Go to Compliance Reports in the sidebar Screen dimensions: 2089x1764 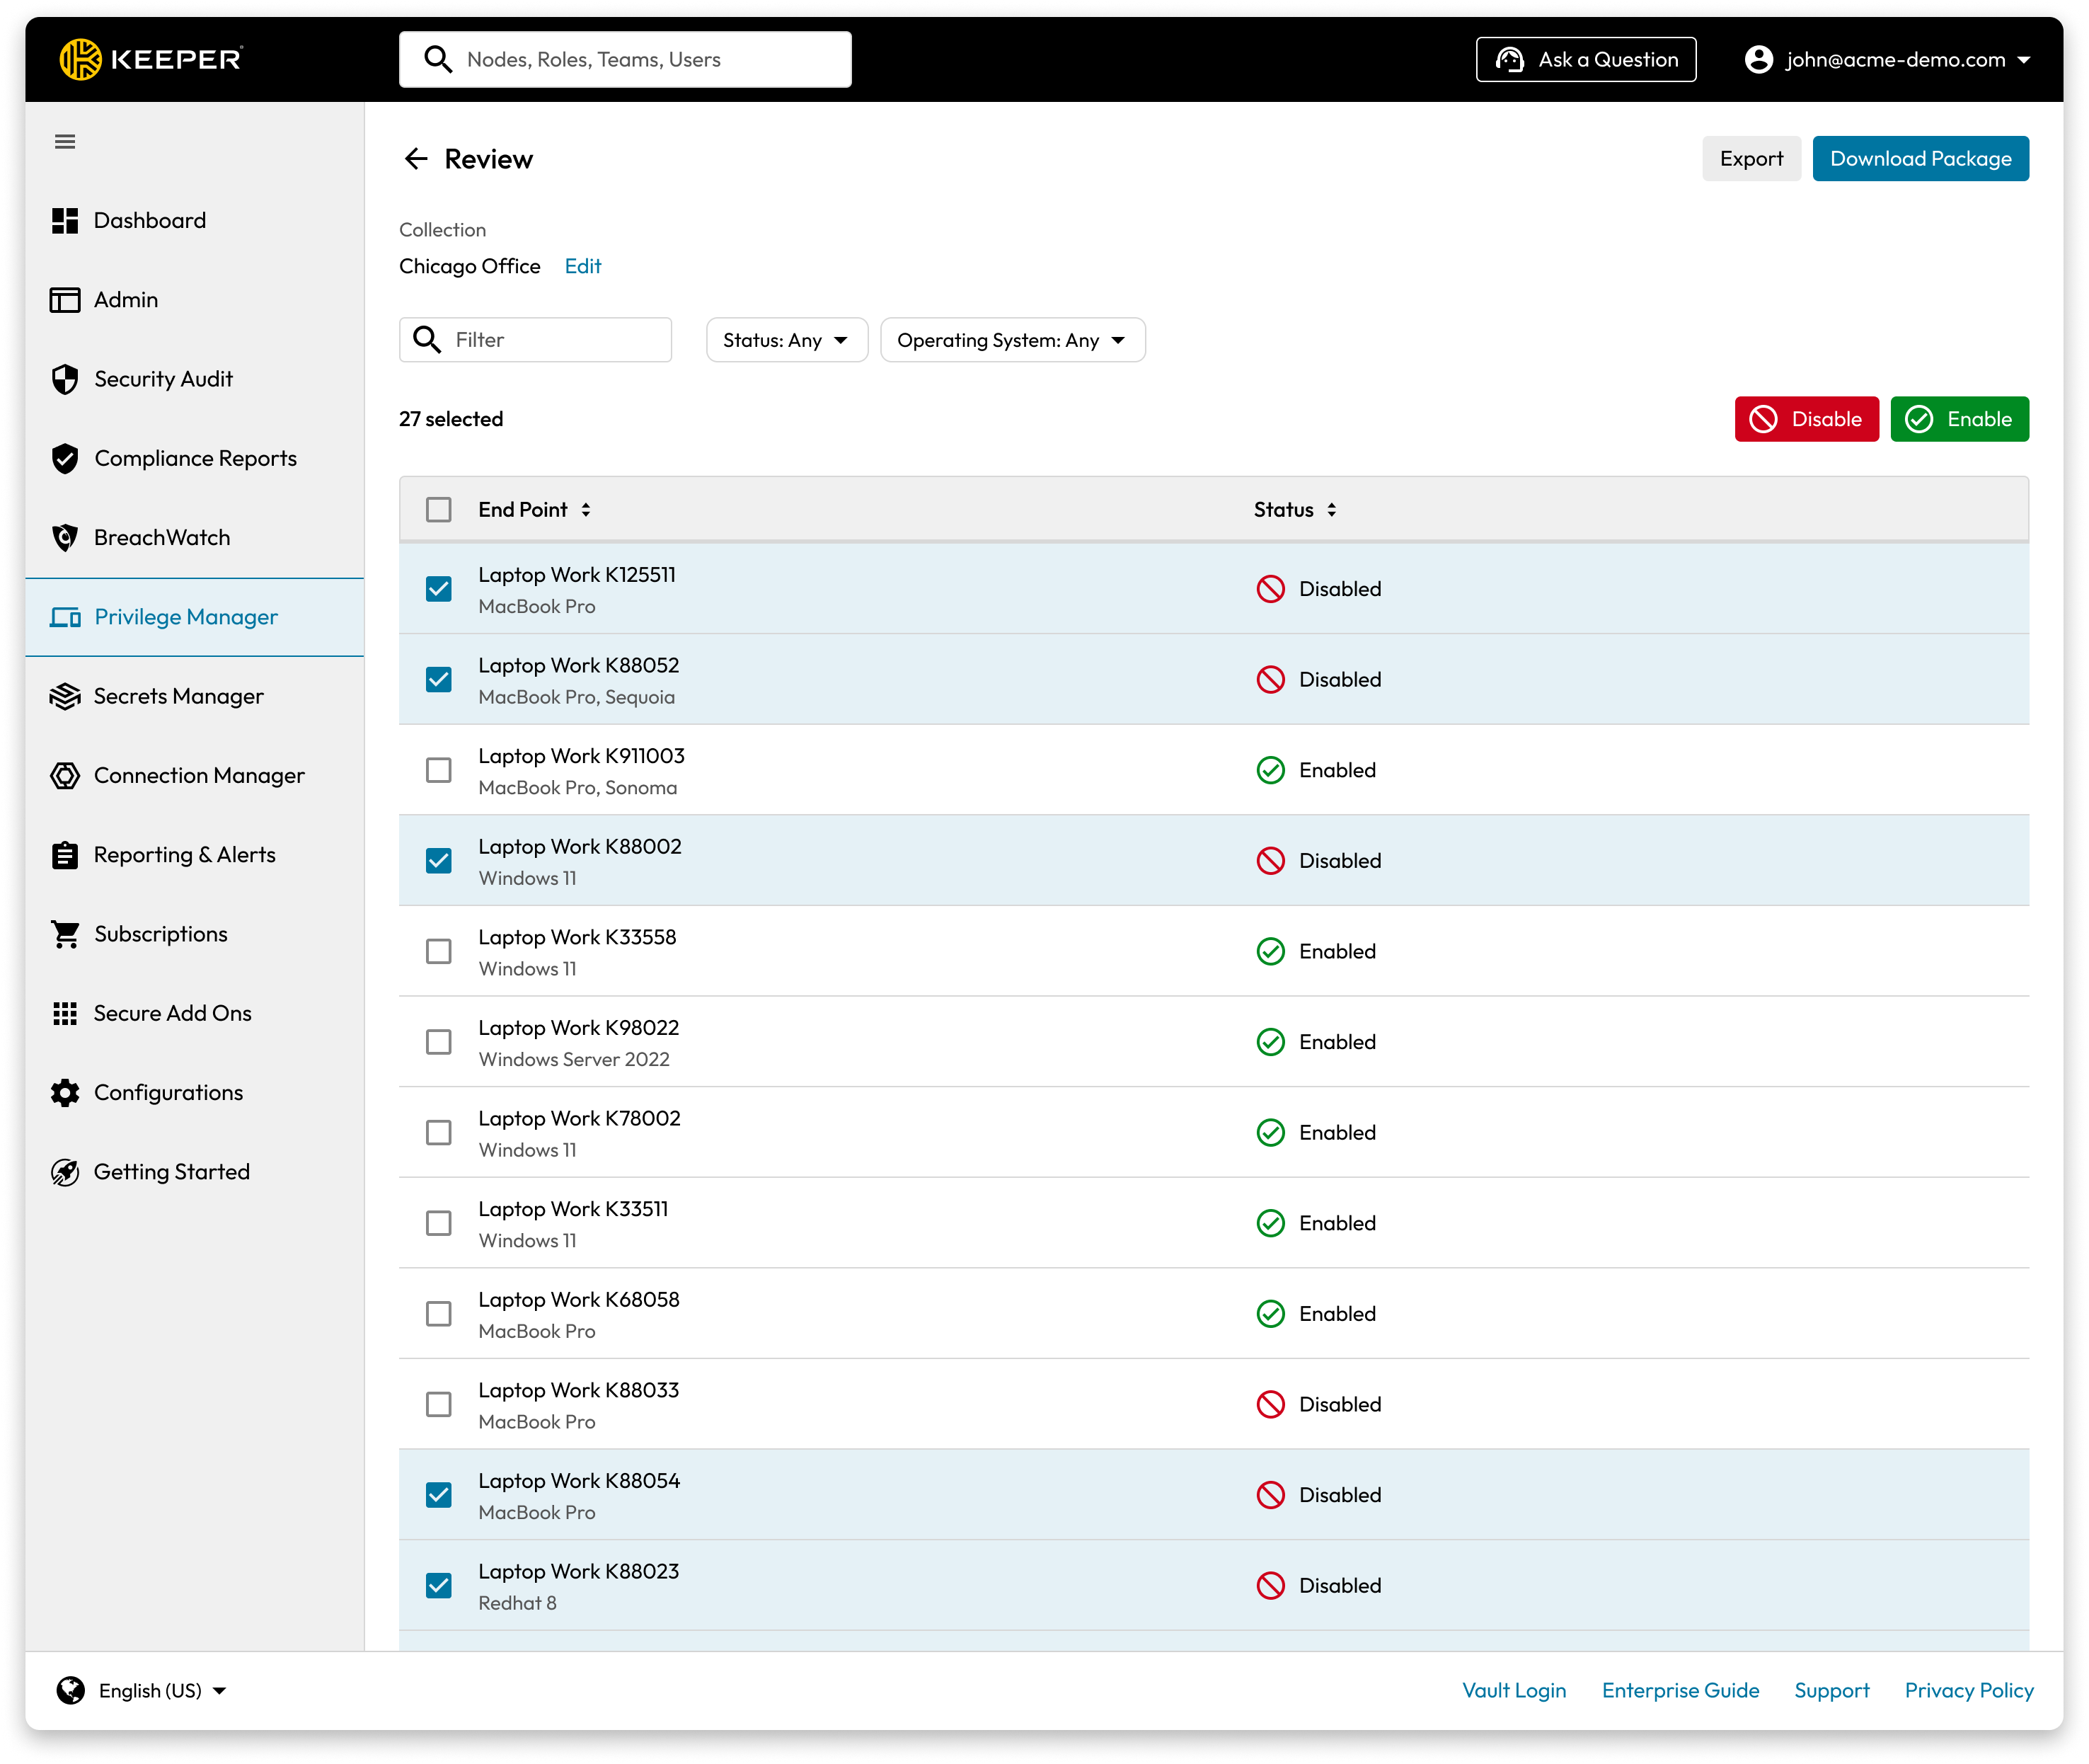coord(195,458)
